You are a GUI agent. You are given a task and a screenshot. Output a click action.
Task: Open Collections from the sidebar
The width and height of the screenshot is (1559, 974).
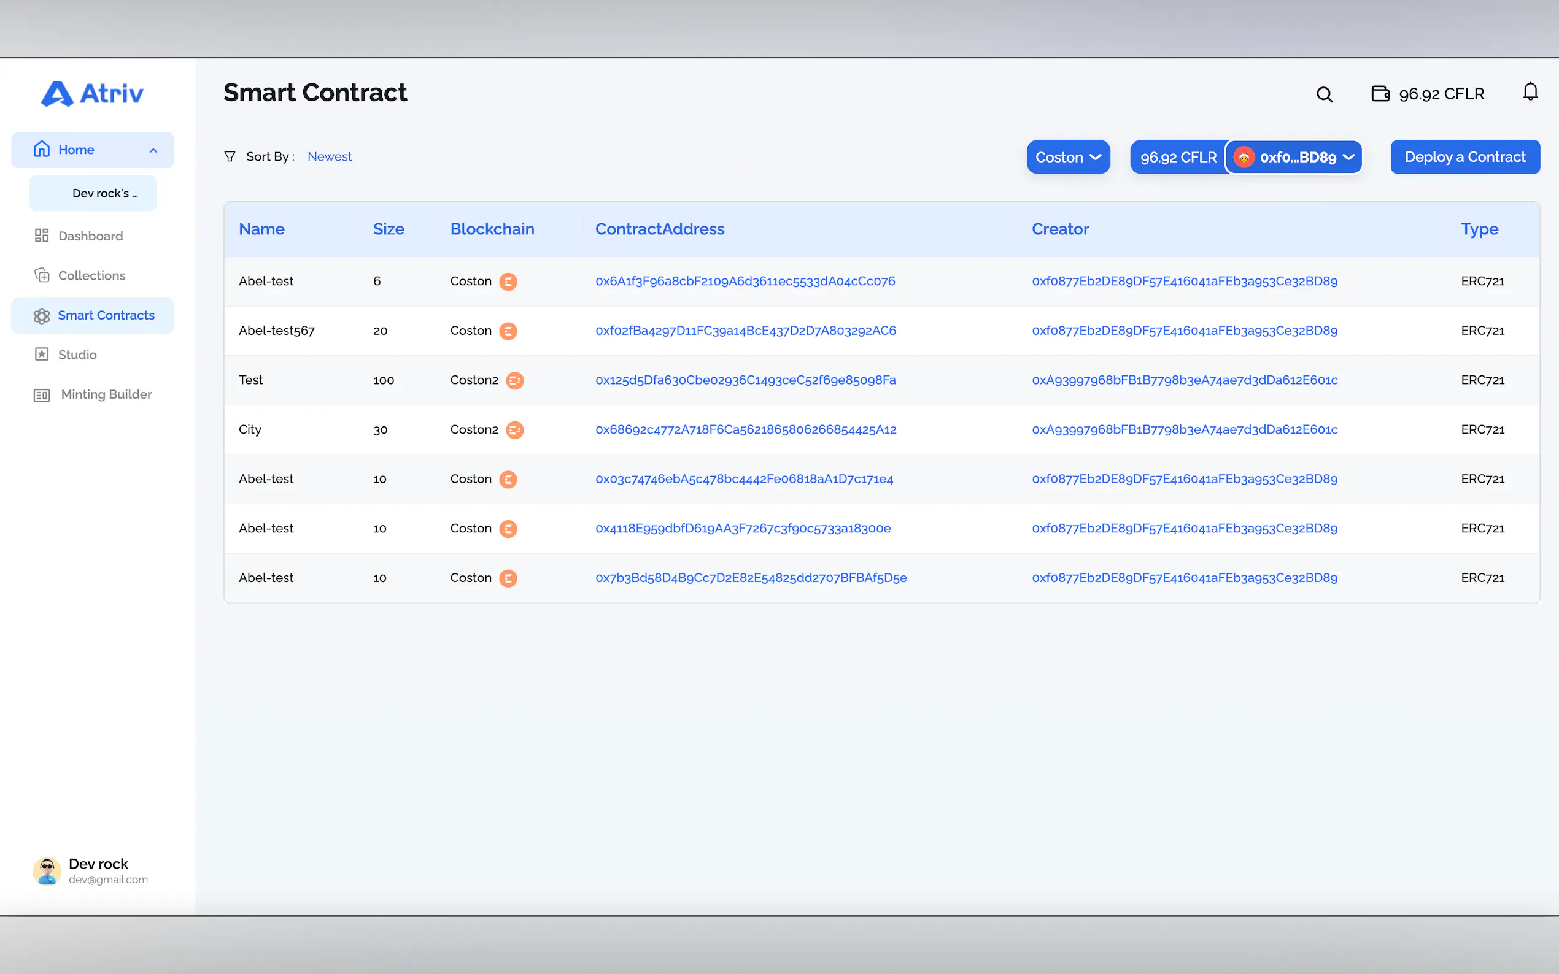(x=91, y=276)
